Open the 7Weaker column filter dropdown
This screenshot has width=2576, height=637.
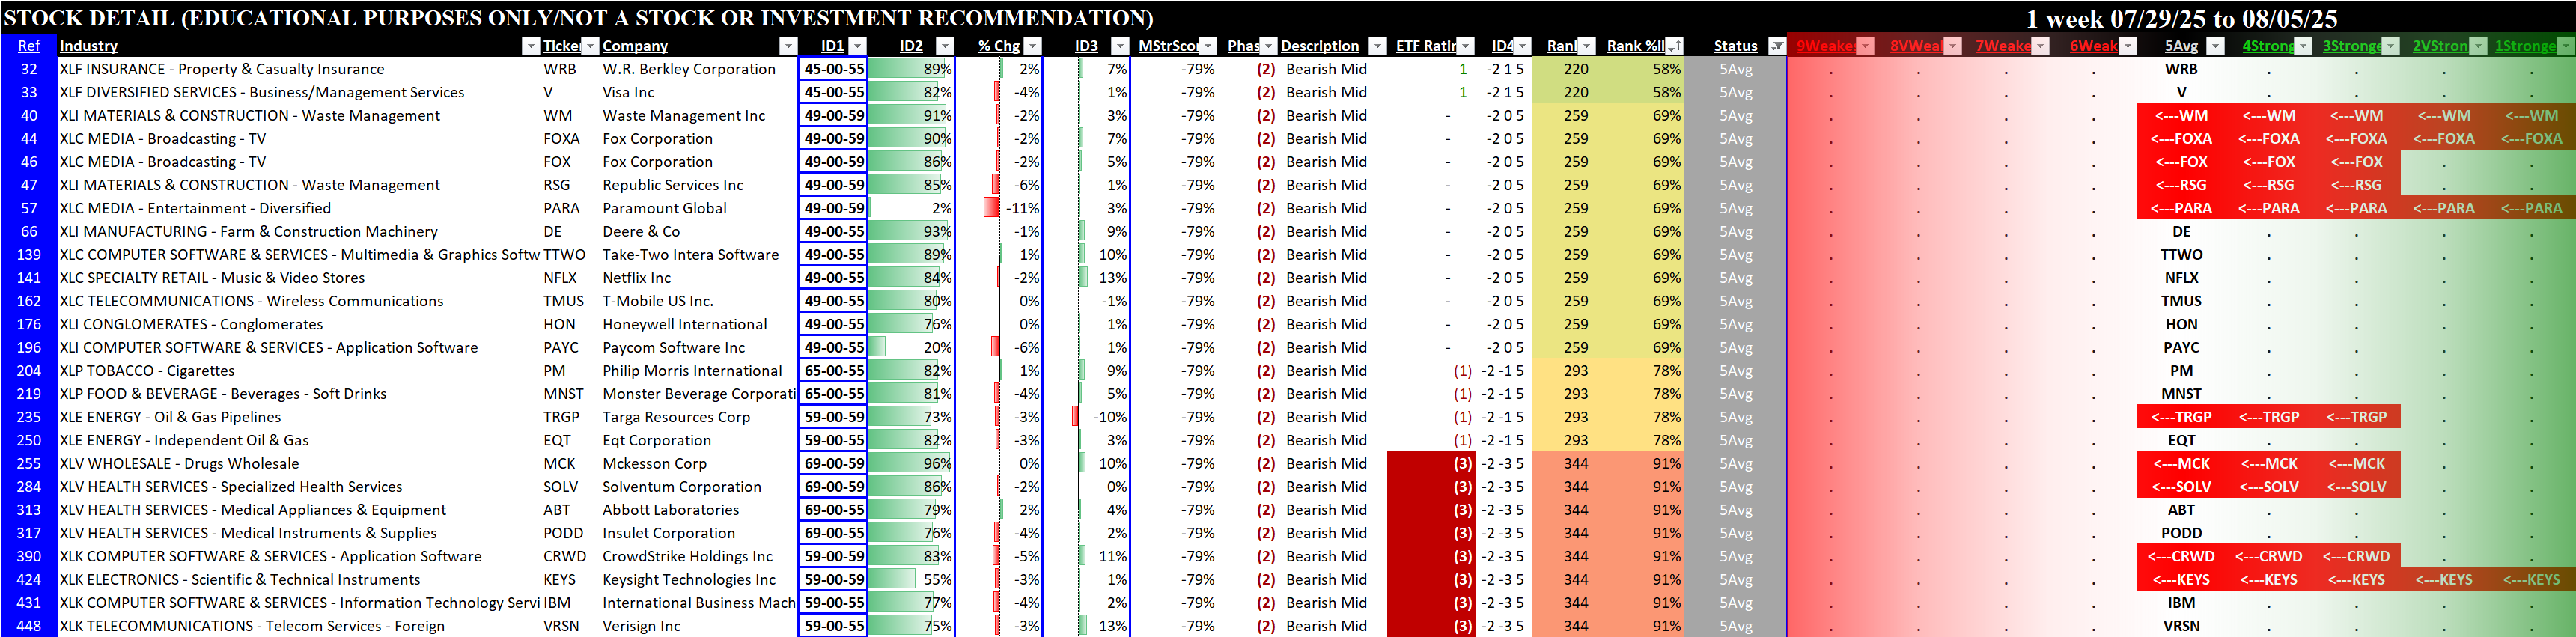coord(2040,46)
